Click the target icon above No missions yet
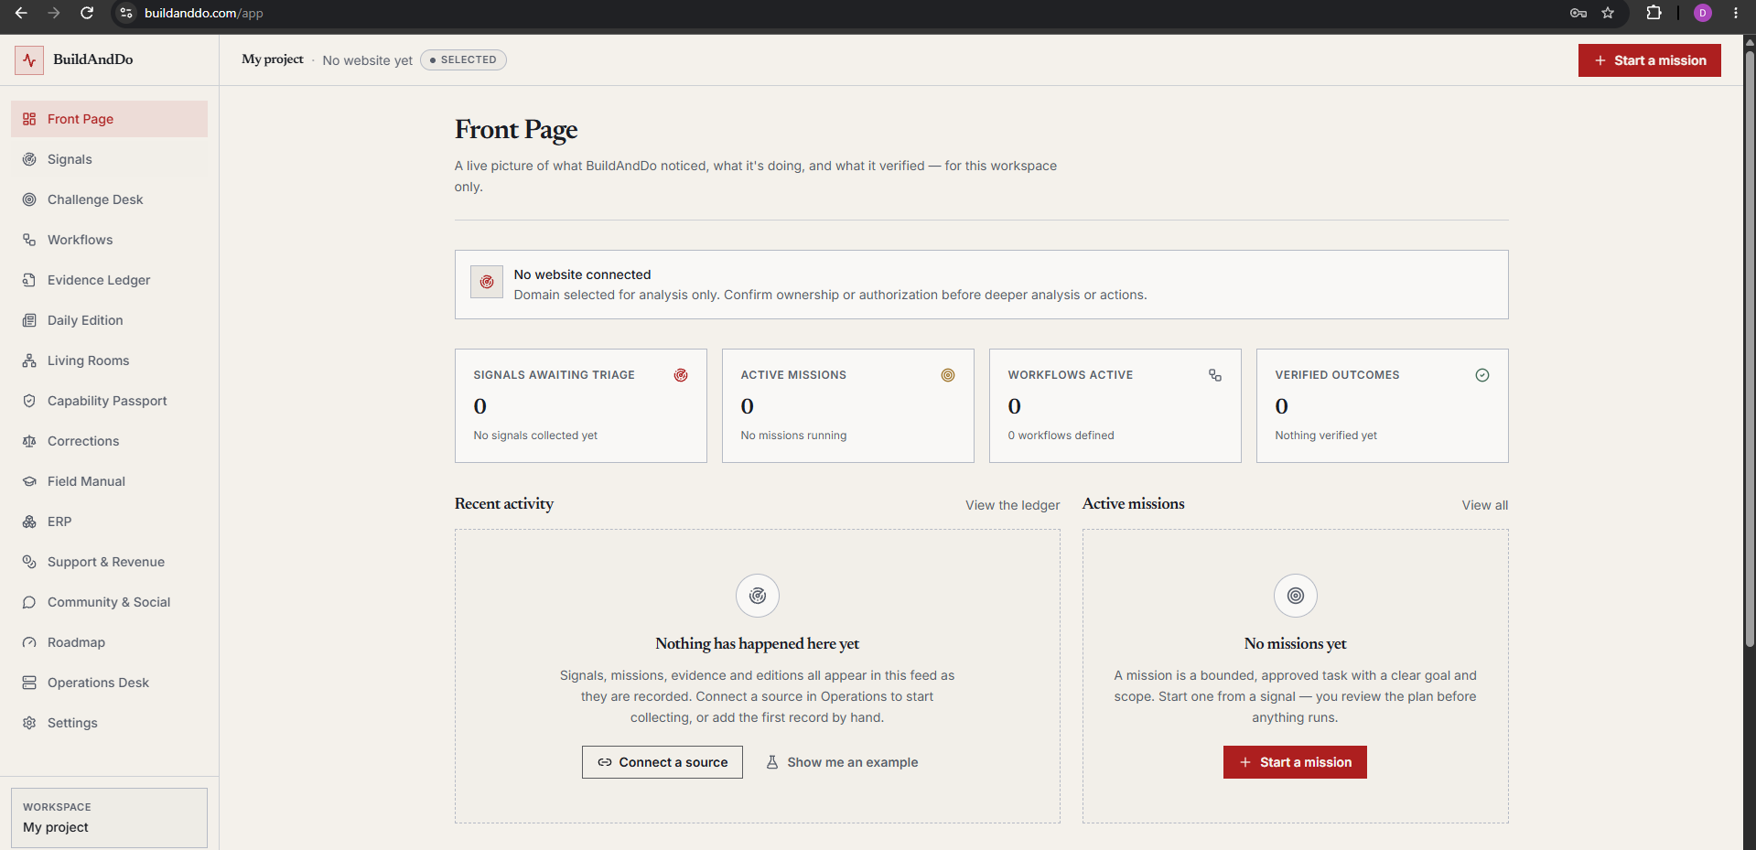The image size is (1756, 850). point(1296,596)
